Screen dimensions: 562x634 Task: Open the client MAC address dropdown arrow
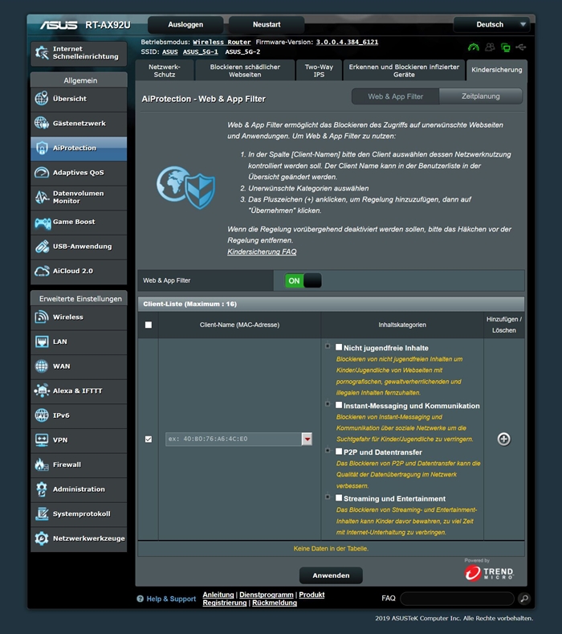307,439
